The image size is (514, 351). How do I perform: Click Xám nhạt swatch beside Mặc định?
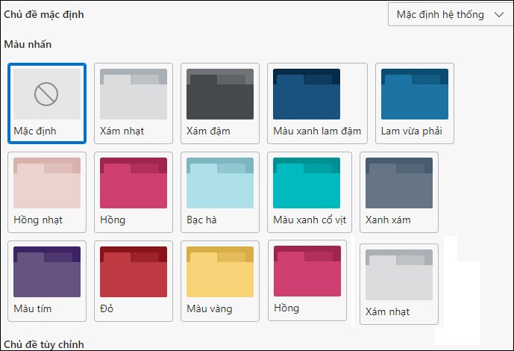pyautogui.click(x=134, y=102)
